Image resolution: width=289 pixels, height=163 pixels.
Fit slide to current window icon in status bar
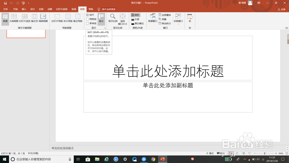click(x=287, y=153)
